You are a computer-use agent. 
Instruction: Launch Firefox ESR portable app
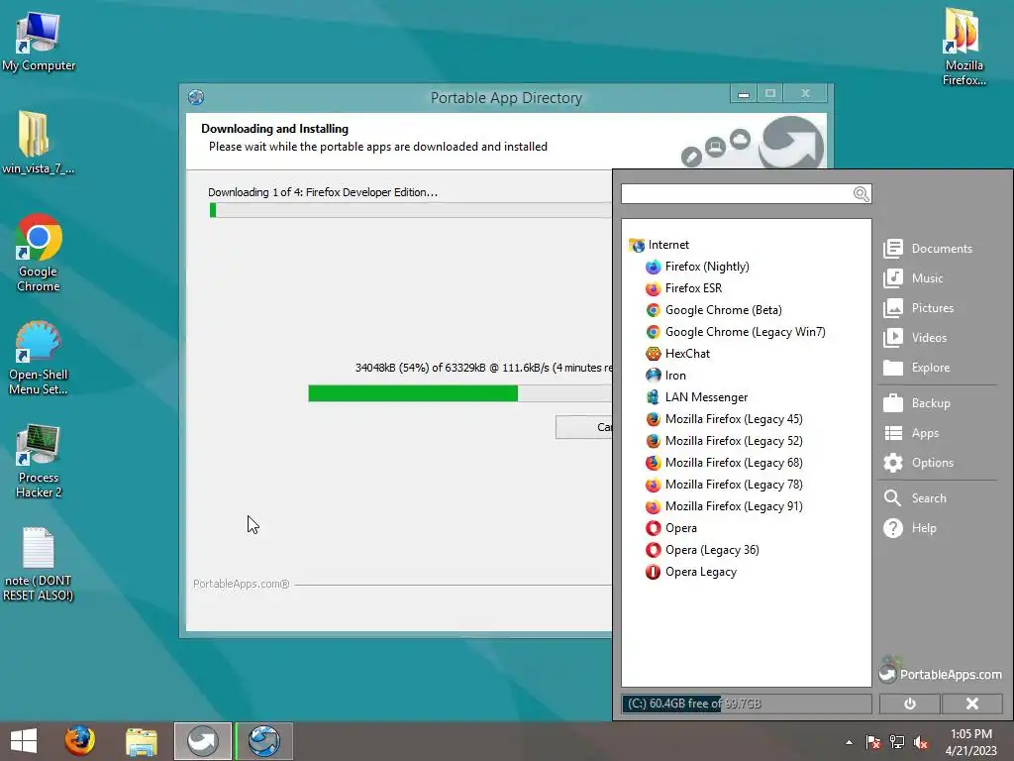click(692, 288)
